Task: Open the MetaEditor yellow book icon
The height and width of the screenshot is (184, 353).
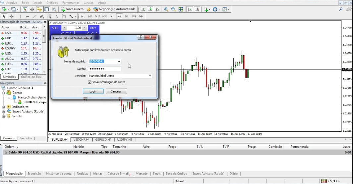Action: click(x=88, y=9)
